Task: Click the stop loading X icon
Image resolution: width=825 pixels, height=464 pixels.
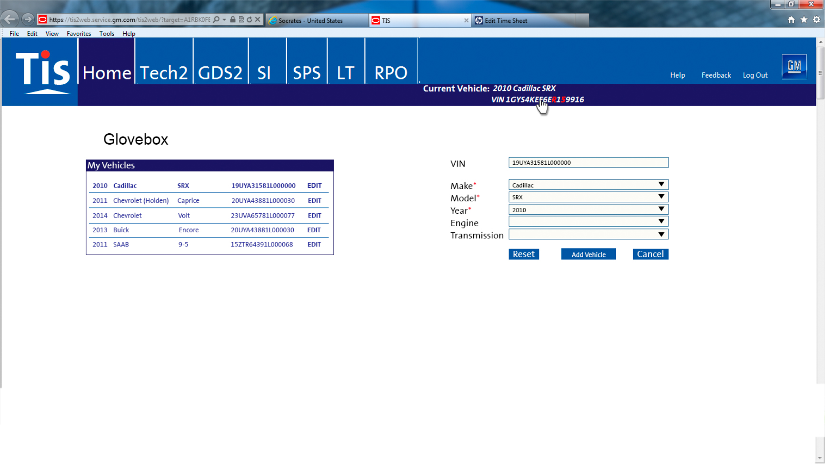Action: (x=258, y=20)
